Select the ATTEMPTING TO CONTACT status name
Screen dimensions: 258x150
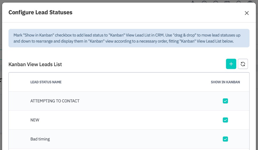tap(55, 101)
